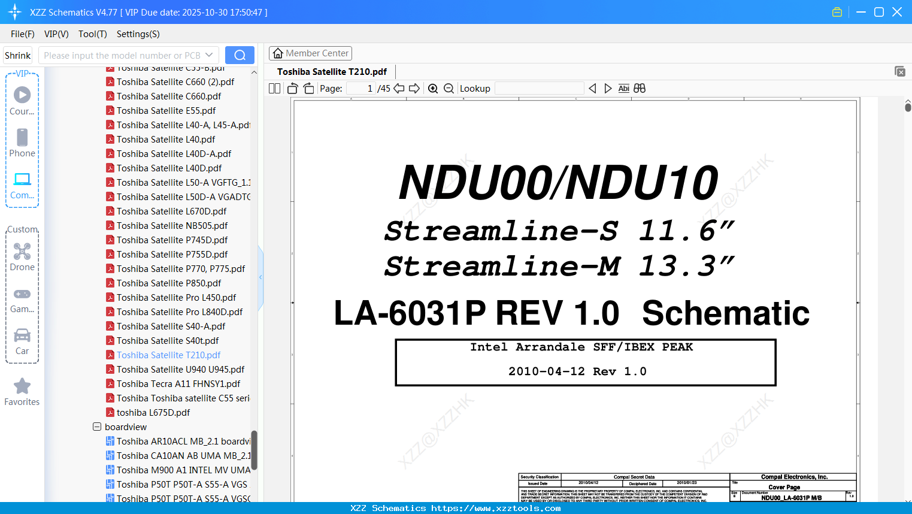Open Toshiba Satellite NB505.pdf
Image resolution: width=912 pixels, height=514 pixels.
click(166, 226)
